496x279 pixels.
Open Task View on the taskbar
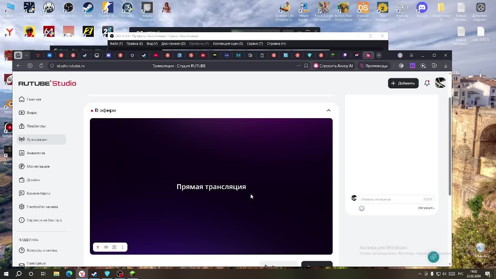point(43,274)
